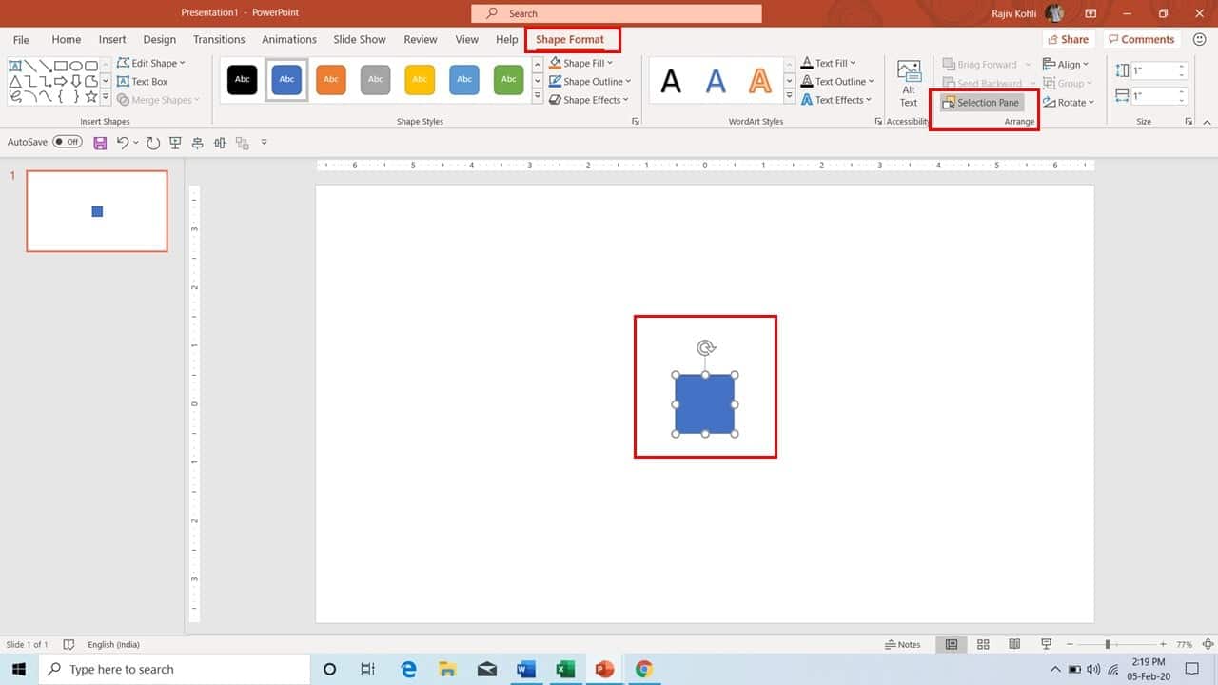Click the Share button

click(x=1067, y=39)
